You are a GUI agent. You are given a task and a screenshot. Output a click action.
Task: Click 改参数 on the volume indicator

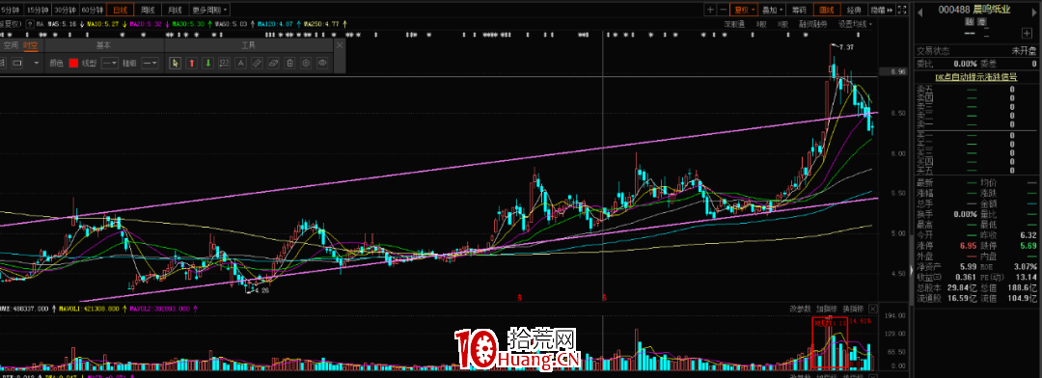click(801, 309)
